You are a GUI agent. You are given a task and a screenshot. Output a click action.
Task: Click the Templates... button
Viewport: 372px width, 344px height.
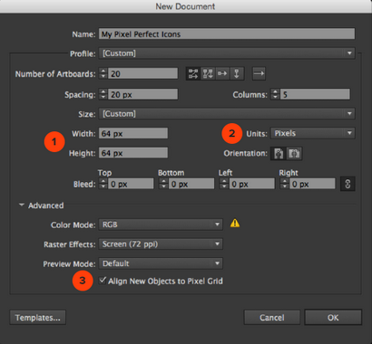click(x=38, y=318)
